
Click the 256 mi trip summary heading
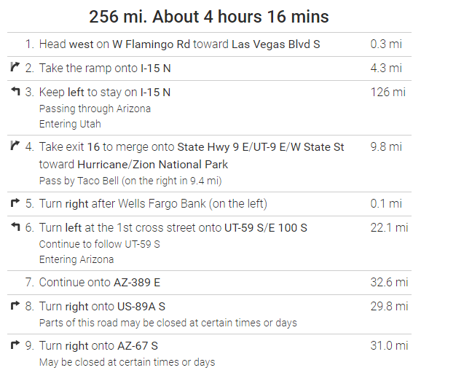209,17
